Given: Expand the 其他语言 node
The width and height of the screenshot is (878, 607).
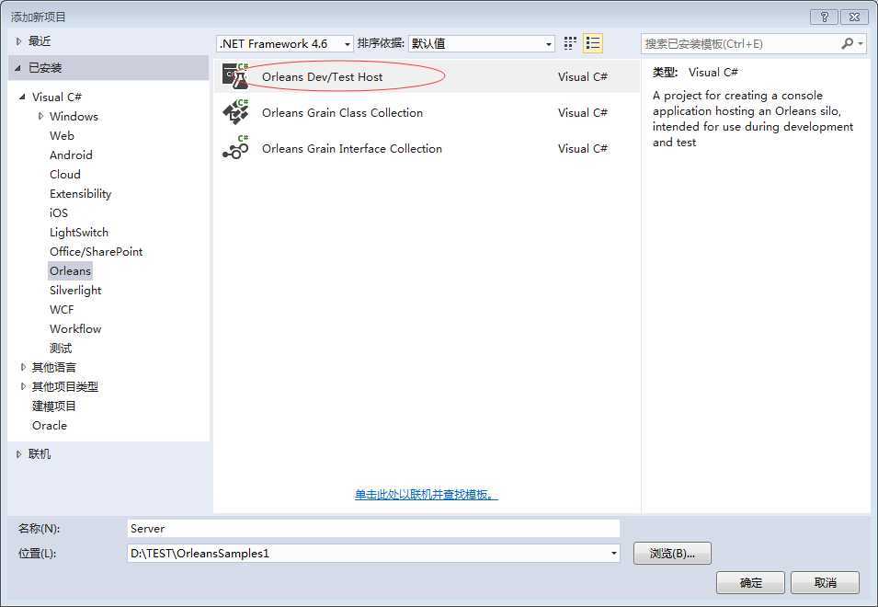Looking at the screenshot, I should (23, 367).
